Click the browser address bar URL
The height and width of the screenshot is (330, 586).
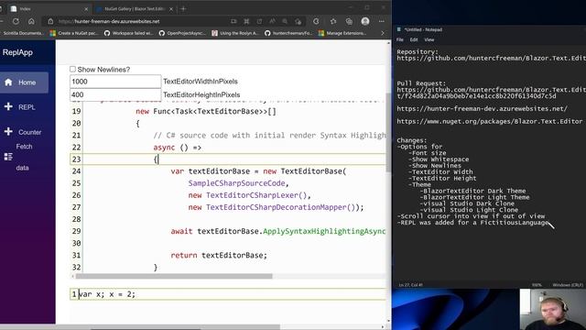109,21
